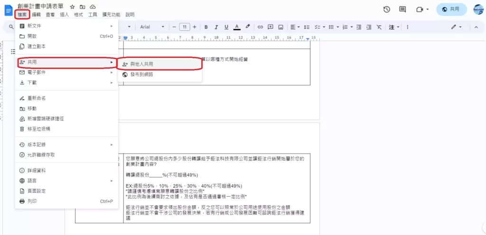Open the checklist dropdown arrow
The image size is (486, 235).
point(324,27)
